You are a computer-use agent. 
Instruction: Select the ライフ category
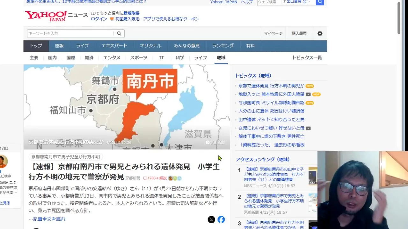click(200, 58)
